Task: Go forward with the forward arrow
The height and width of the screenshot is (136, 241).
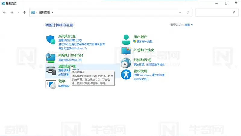Action: pos(12,12)
